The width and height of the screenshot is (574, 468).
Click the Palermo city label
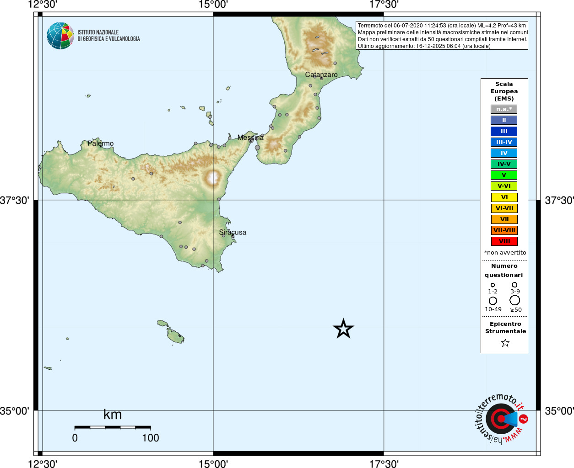point(101,144)
